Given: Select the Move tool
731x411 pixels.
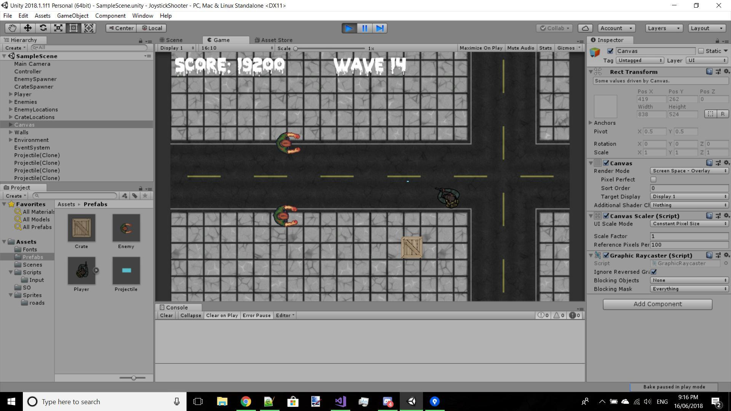Looking at the screenshot, I should coord(28,28).
